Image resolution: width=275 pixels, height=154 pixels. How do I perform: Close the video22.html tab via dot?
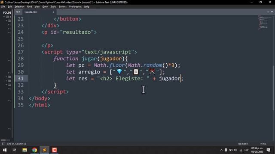click(53, 12)
